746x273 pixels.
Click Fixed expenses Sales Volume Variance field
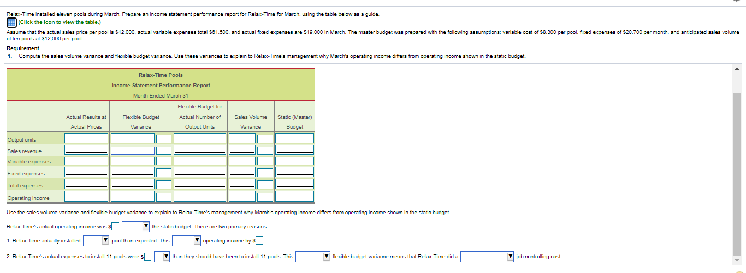click(242, 172)
